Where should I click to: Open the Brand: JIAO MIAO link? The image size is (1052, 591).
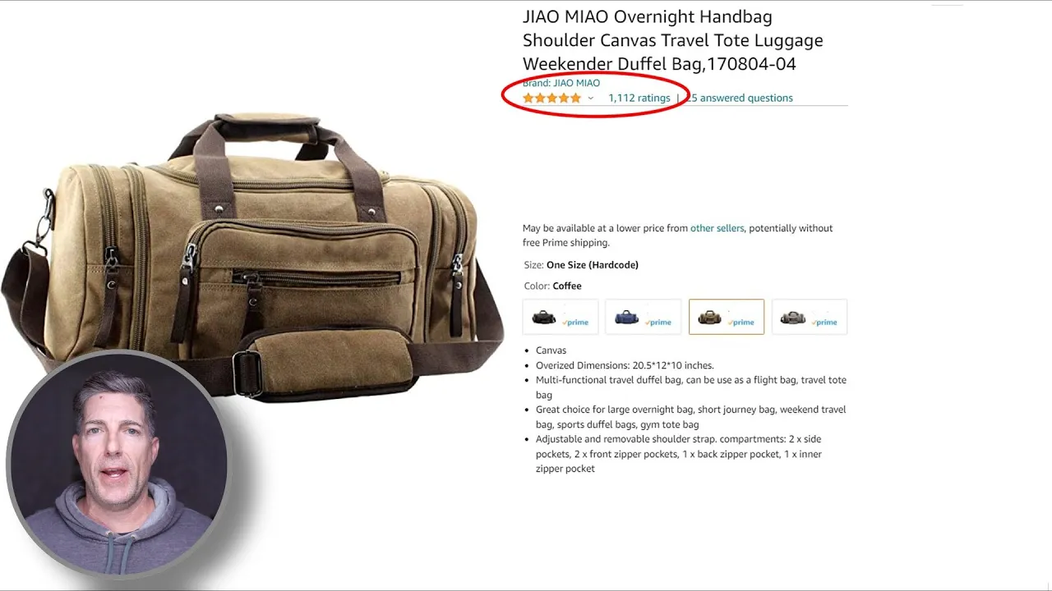coord(561,83)
